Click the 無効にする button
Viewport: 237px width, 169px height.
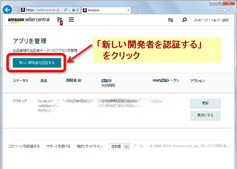pyautogui.click(x=205, y=116)
